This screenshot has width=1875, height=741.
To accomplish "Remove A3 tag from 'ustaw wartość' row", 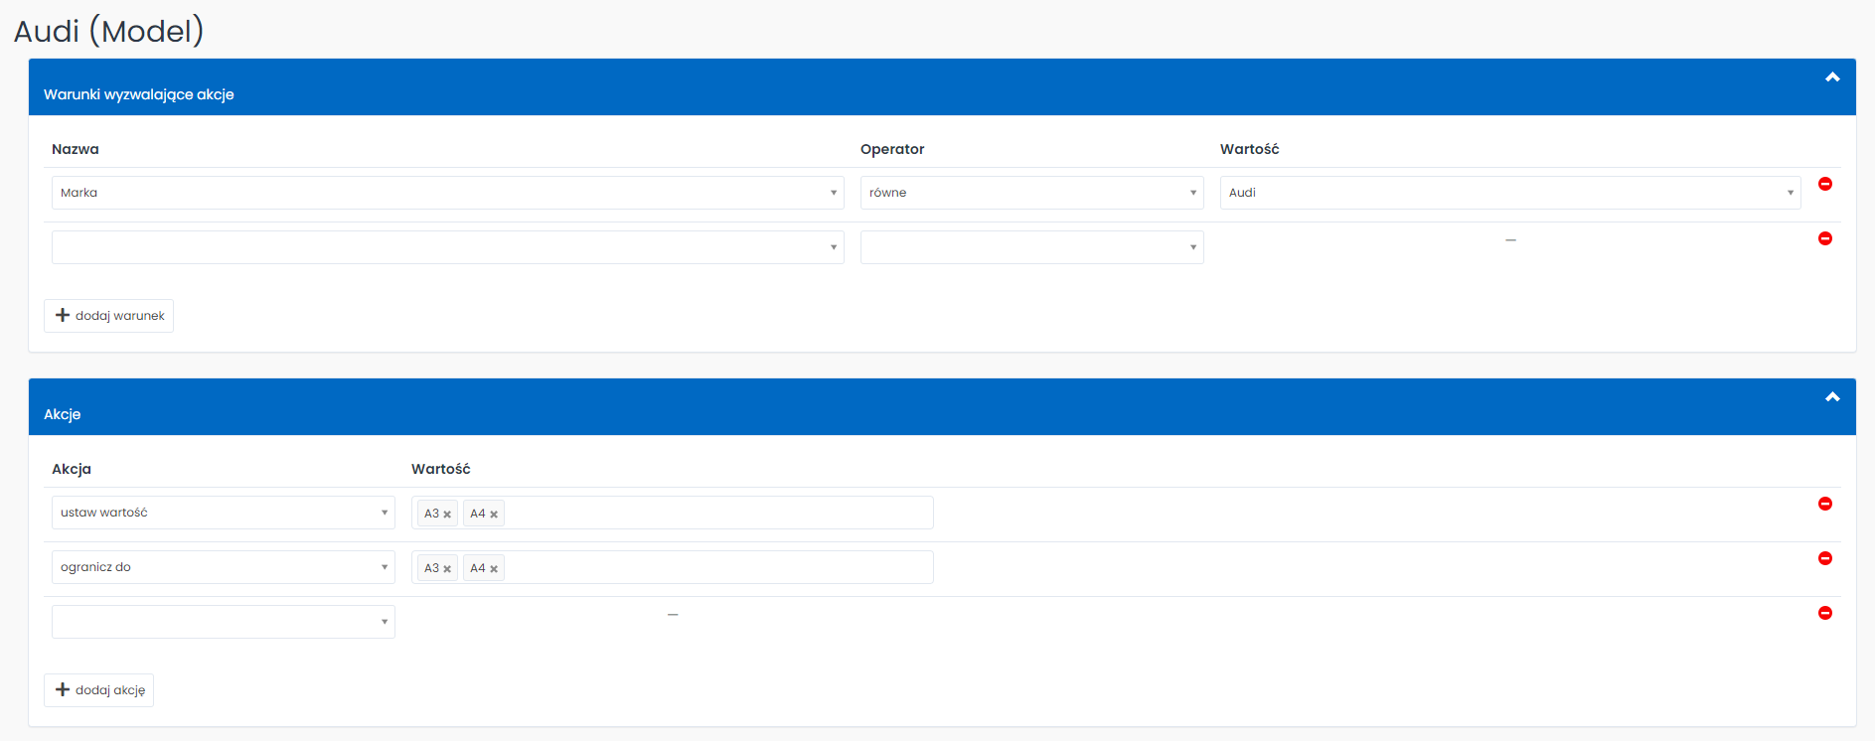I will coord(447,515).
